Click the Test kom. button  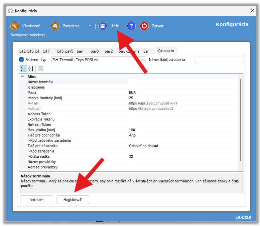(37, 200)
